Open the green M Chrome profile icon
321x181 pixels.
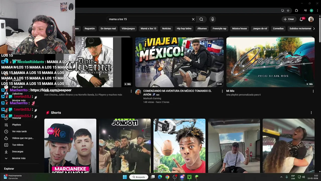coord(311,11)
